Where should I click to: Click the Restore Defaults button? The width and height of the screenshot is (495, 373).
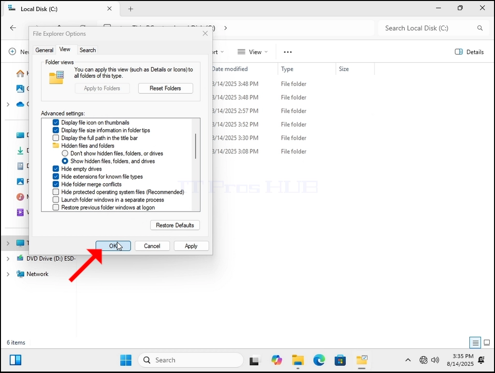click(175, 225)
